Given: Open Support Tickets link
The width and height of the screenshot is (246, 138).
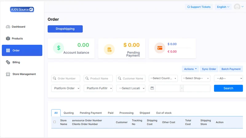Looking at the screenshot, I should point(199,7).
